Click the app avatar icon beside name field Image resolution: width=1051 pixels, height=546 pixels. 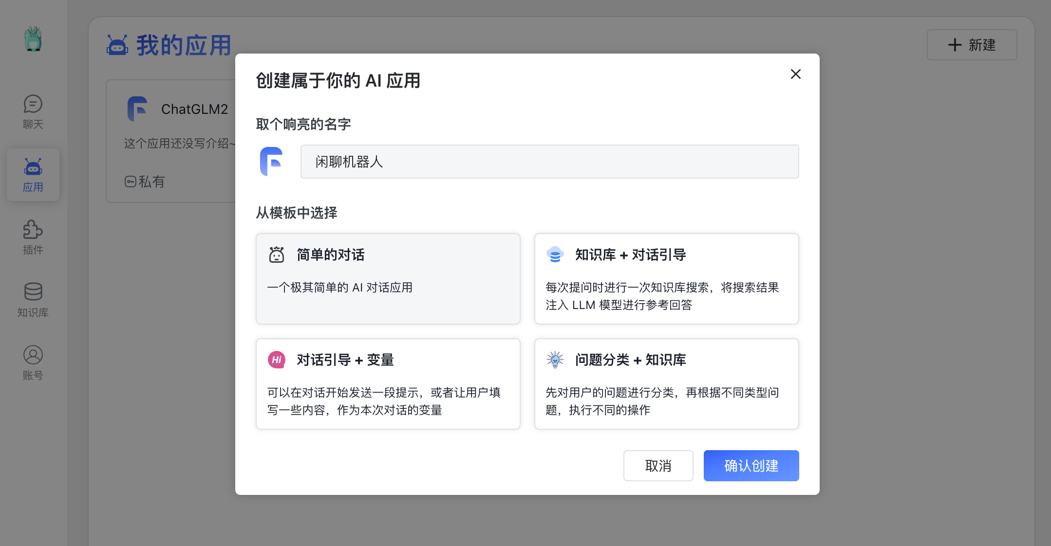[x=272, y=162]
